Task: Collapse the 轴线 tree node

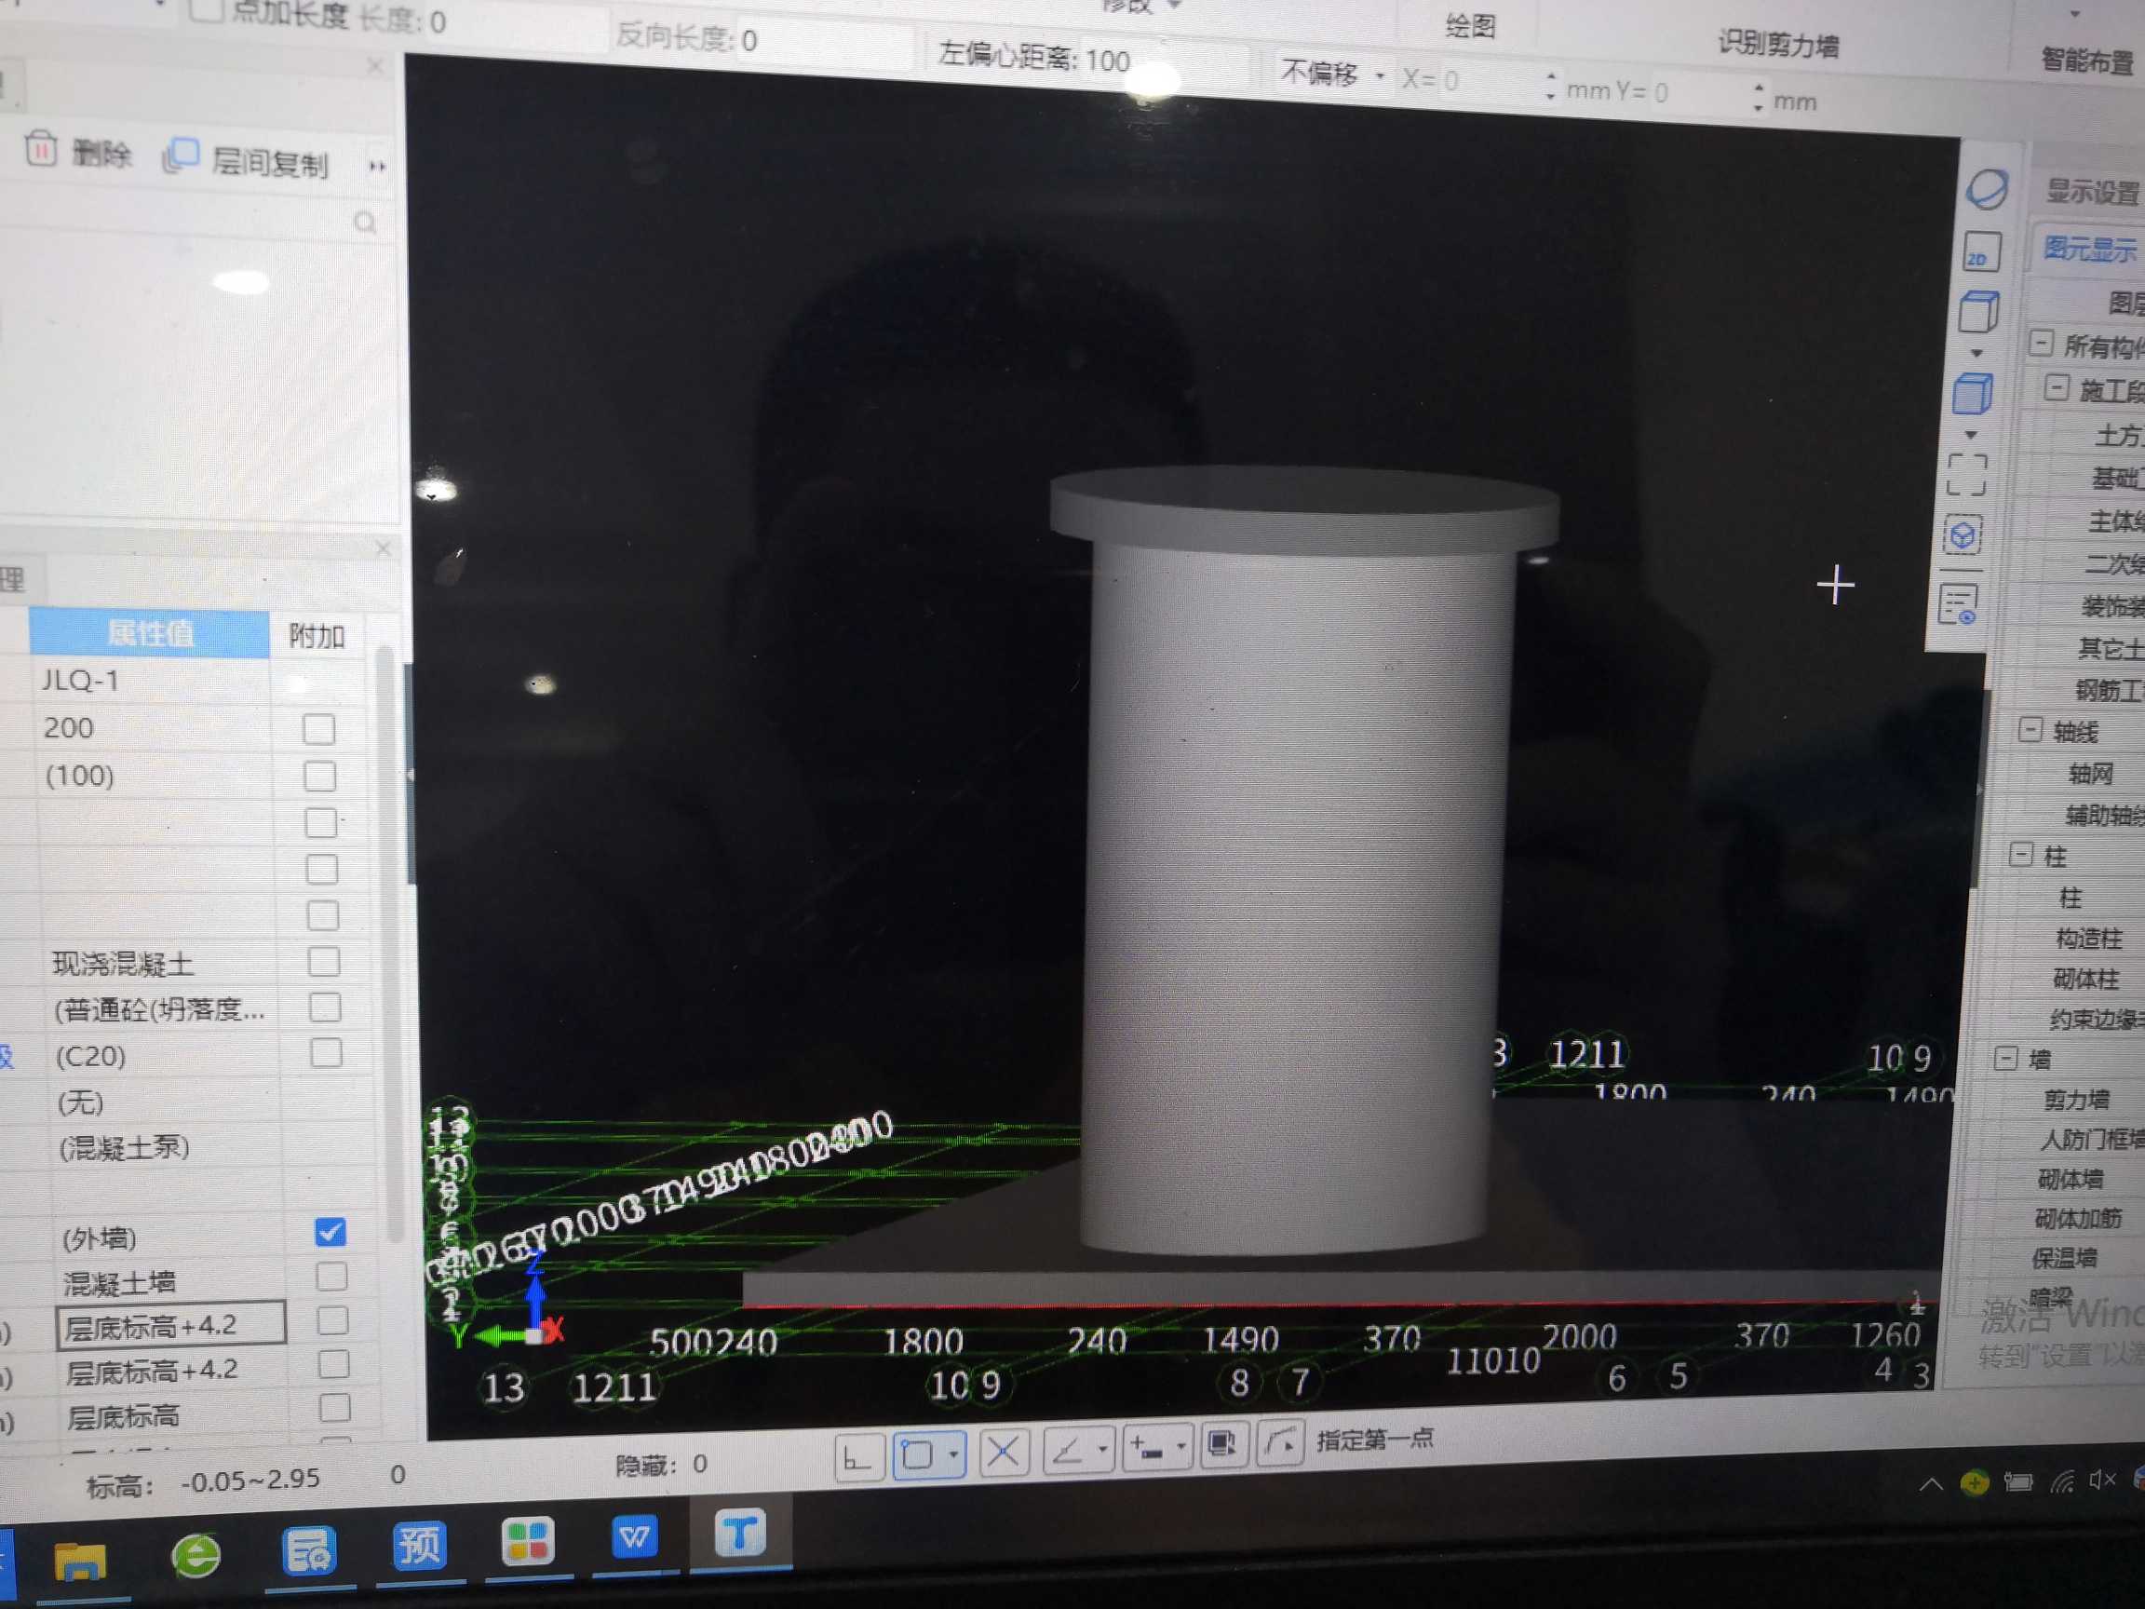Action: click(2030, 729)
